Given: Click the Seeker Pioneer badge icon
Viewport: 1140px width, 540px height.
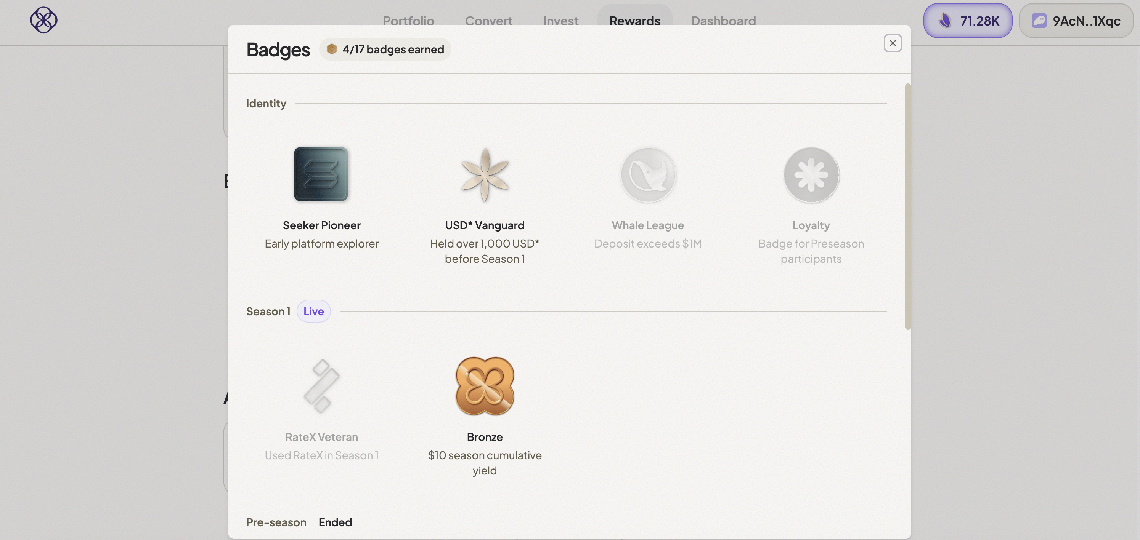Looking at the screenshot, I should pyautogui.click(x=321, y=174).
